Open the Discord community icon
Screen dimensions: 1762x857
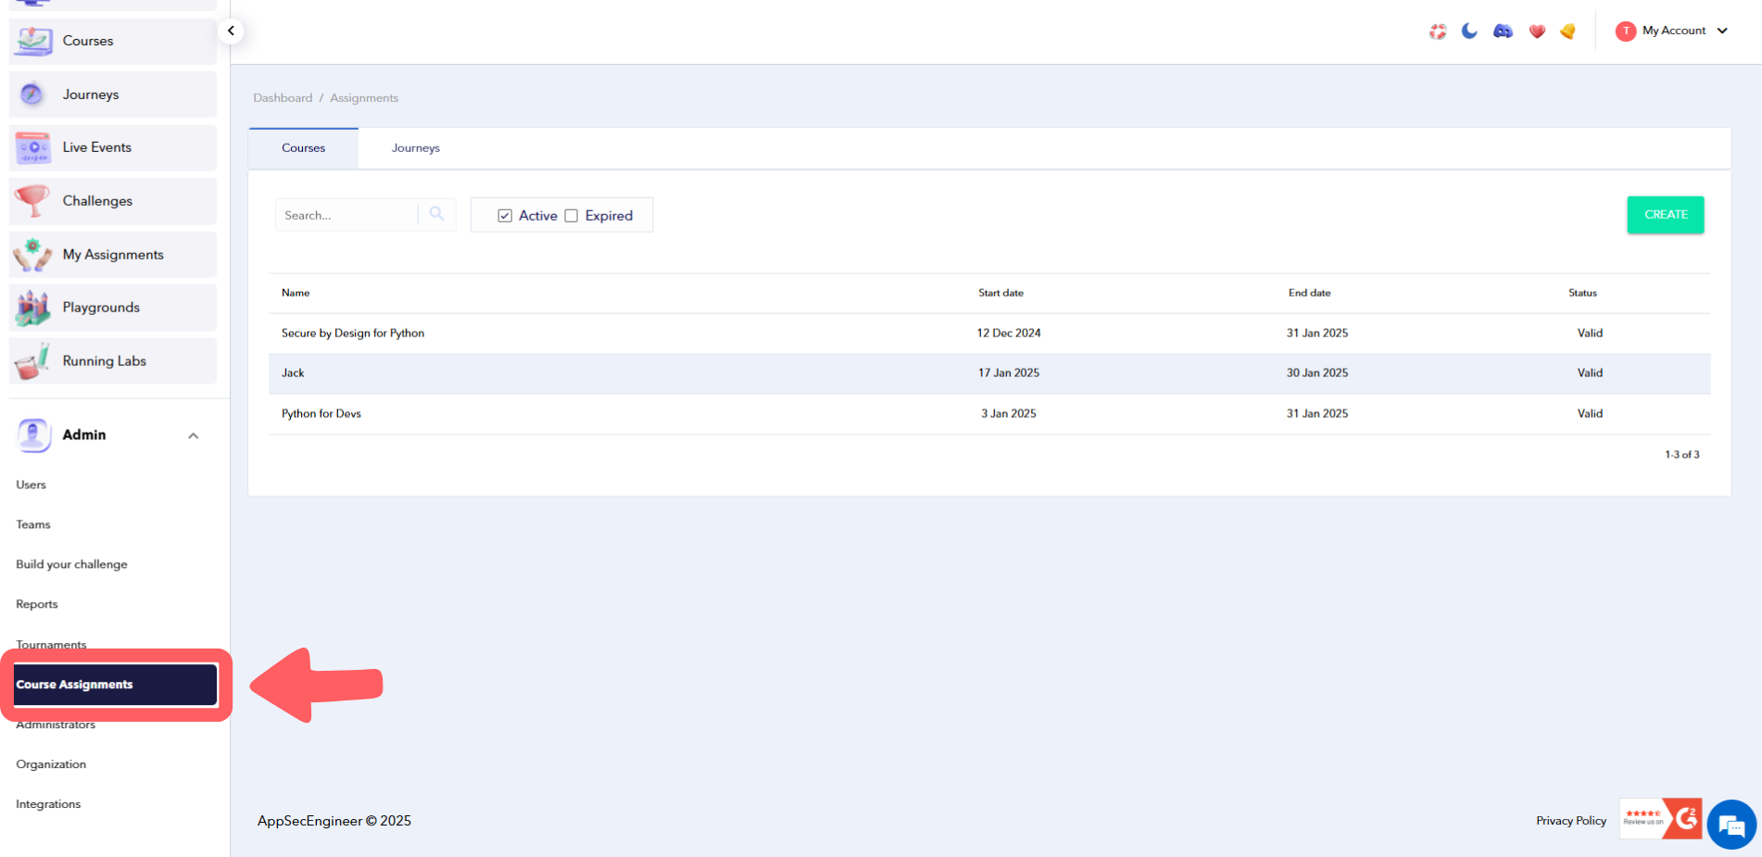(1503, 31)
